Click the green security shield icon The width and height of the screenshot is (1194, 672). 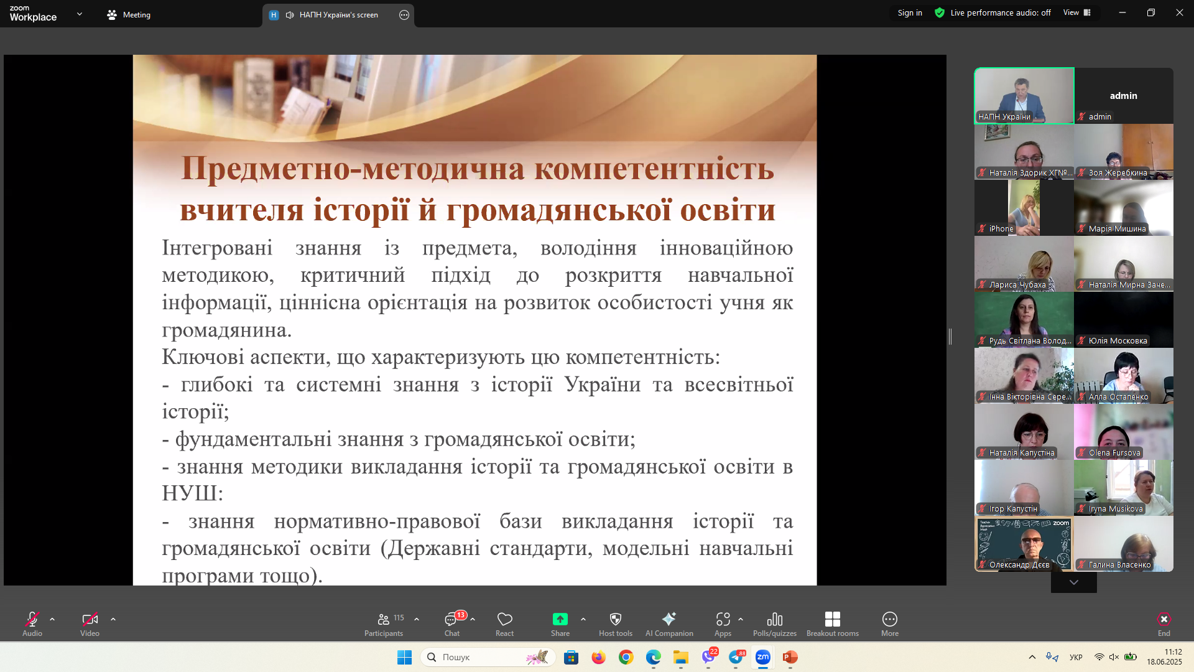[940, 12]
